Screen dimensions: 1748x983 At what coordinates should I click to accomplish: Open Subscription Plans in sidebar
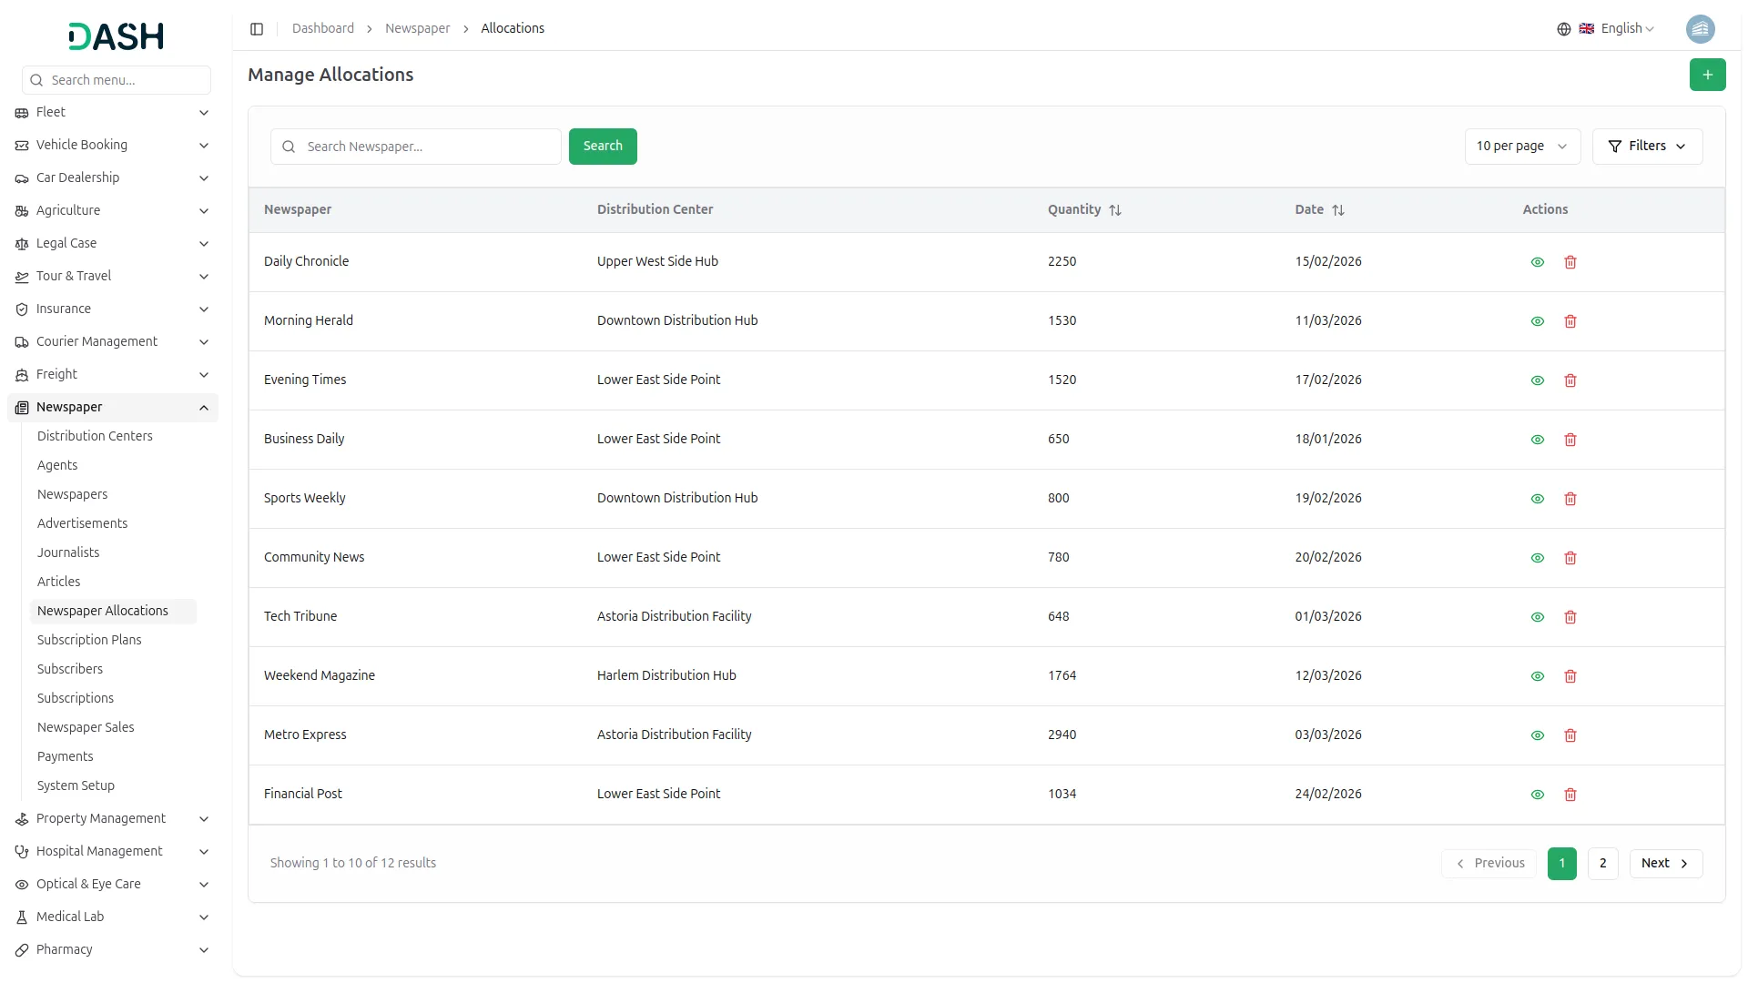tap(89, 640)
